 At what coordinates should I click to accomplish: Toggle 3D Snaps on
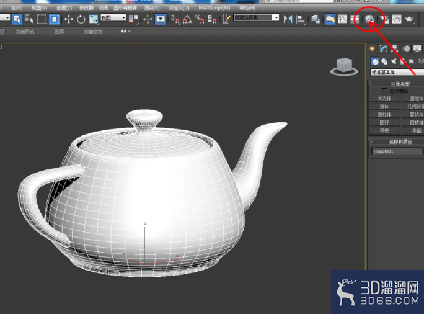point(175,19)
